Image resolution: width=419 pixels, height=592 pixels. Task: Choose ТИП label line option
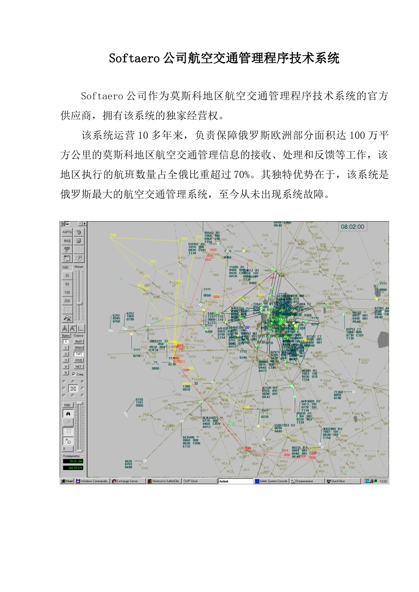(79, 354)
